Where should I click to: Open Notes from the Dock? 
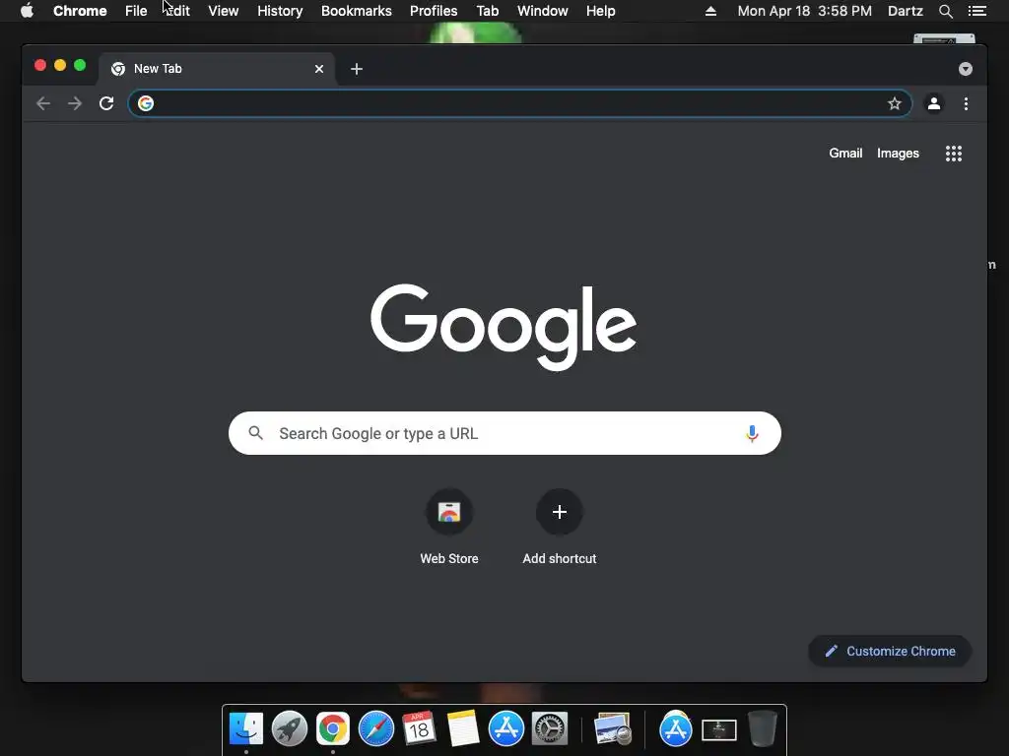click(x=463, y=729)
